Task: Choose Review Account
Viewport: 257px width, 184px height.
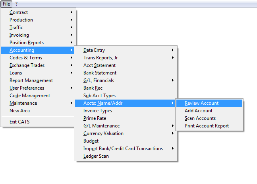Action: pyautogui.click(x=209, y=103)
